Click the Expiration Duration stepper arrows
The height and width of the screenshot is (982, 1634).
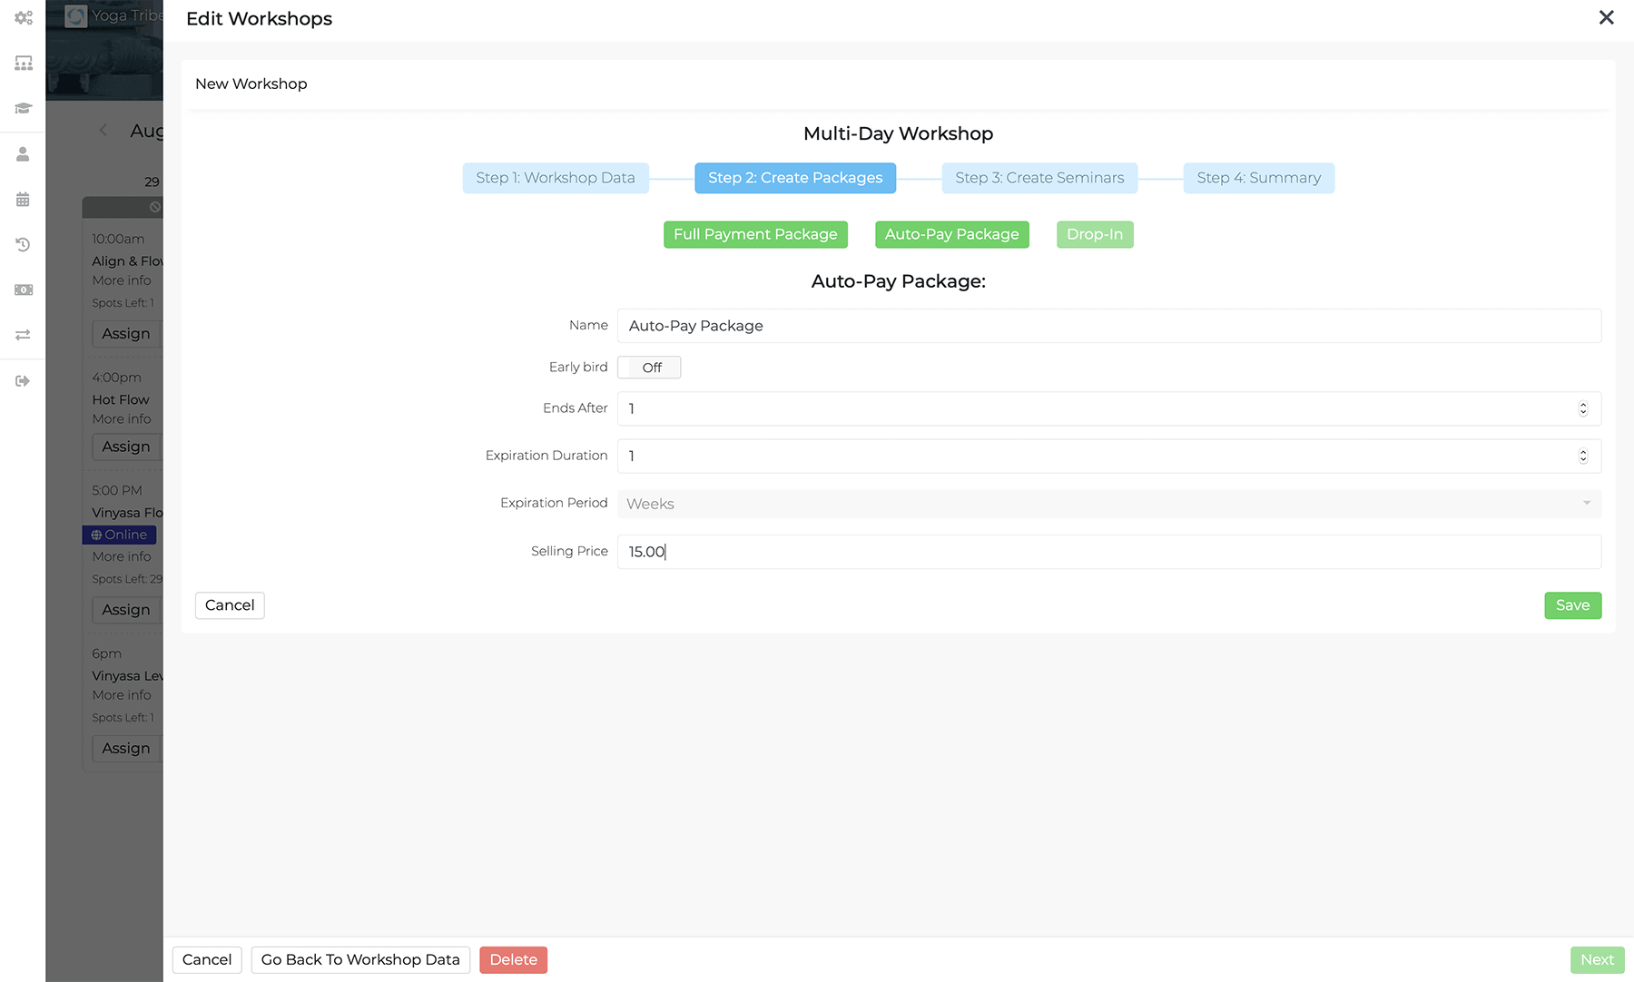[1582, 456]
